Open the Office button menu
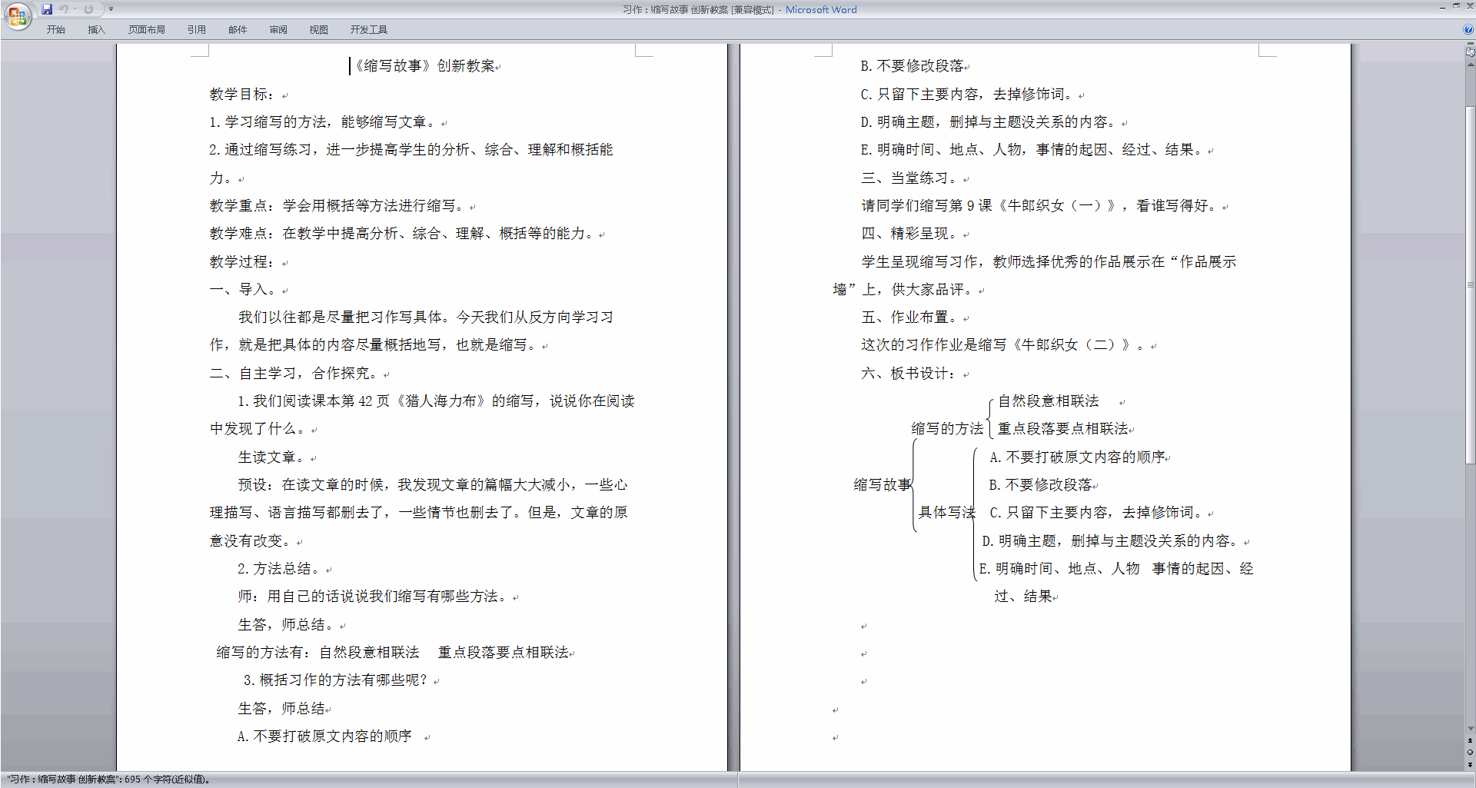 17,16
